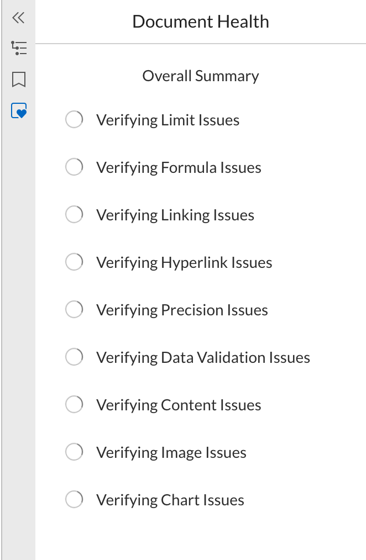This screenshot has height=560, width=366.
Task: Select the Document Health heart icon
Action: pos(19,110)
